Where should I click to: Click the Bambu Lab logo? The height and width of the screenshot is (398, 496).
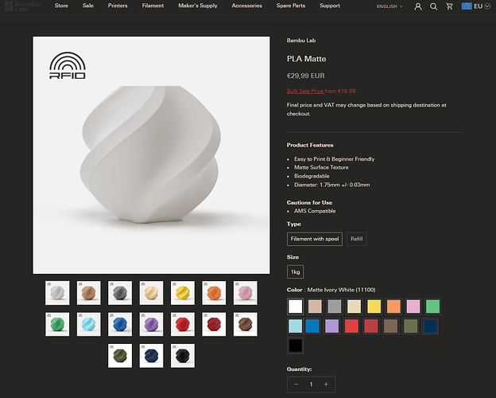(22, 6)
